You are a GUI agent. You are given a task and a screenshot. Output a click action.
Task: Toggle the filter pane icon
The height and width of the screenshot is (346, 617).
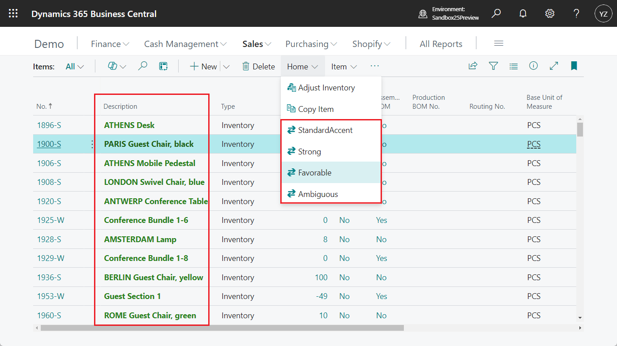point(493,66)
